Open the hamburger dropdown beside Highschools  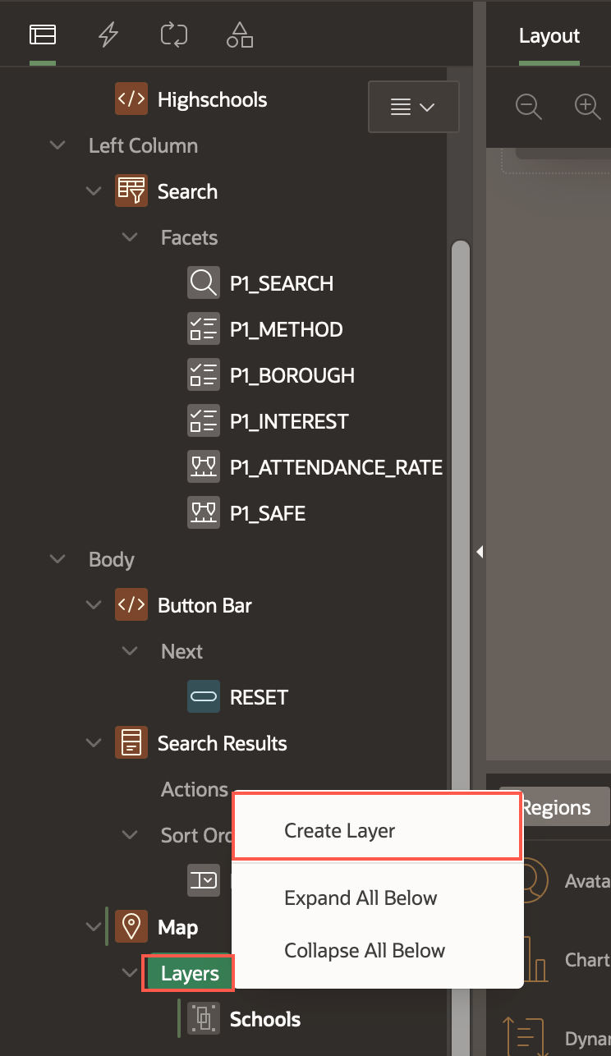pyautogui.click(x=413, y=107)
